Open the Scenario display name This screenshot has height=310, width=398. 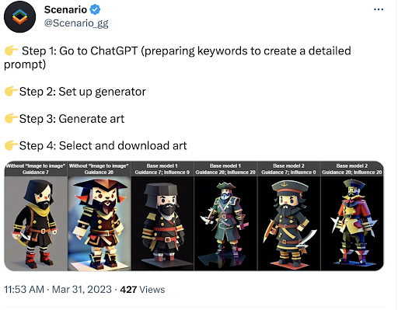point(65,9)
